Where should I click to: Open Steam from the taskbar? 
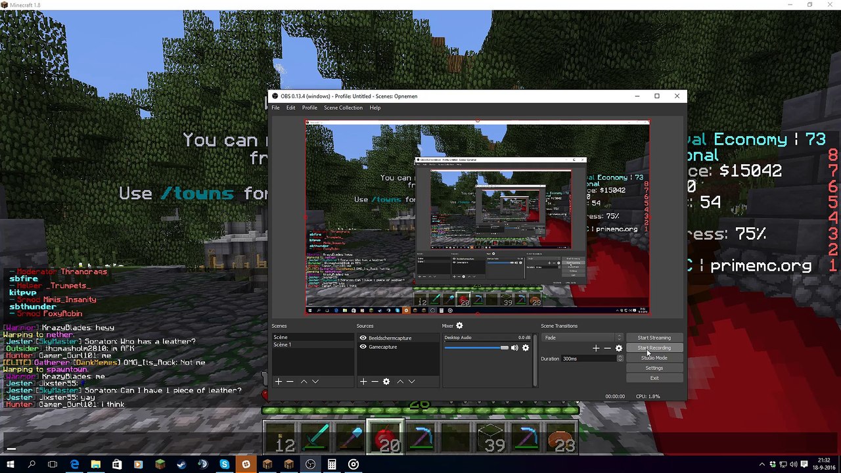tap(181, 465)
